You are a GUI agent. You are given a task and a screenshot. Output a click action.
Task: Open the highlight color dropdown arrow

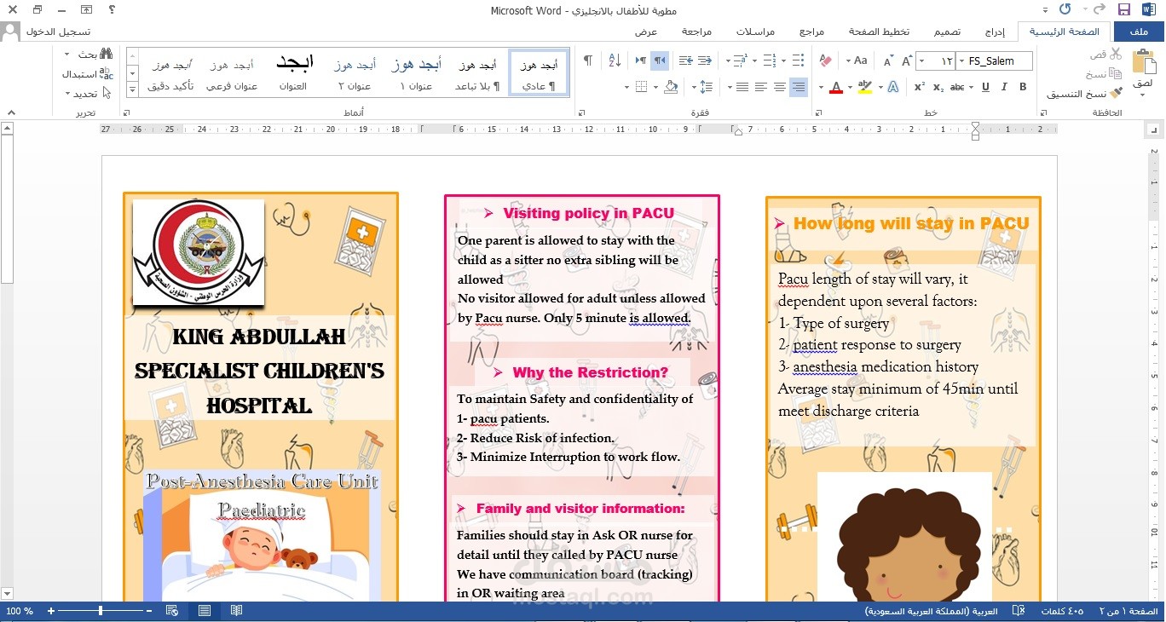851,87
